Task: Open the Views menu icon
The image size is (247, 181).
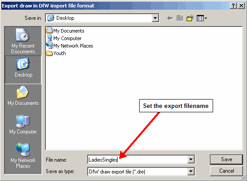Action: coord(202,18)
